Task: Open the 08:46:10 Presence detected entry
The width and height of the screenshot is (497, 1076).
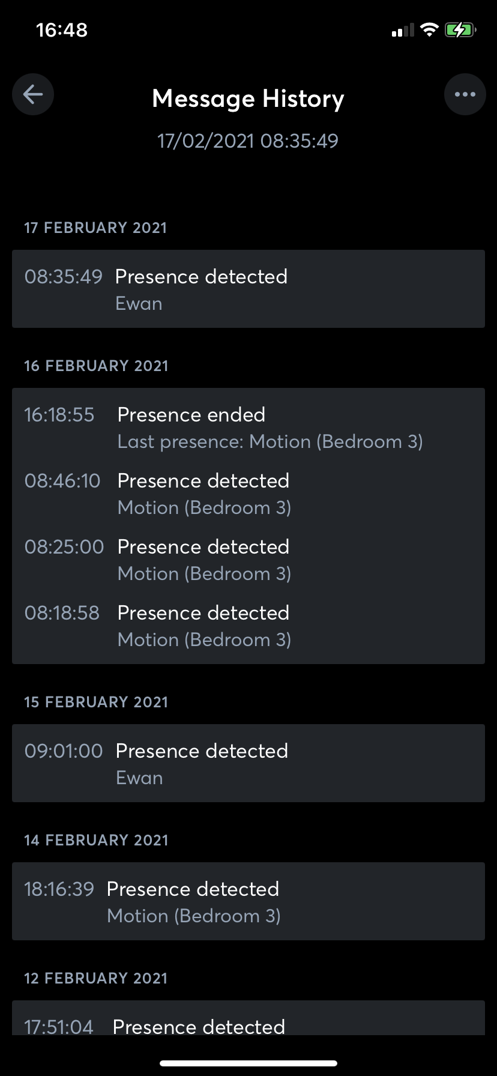Action: (x=248, y=494)
